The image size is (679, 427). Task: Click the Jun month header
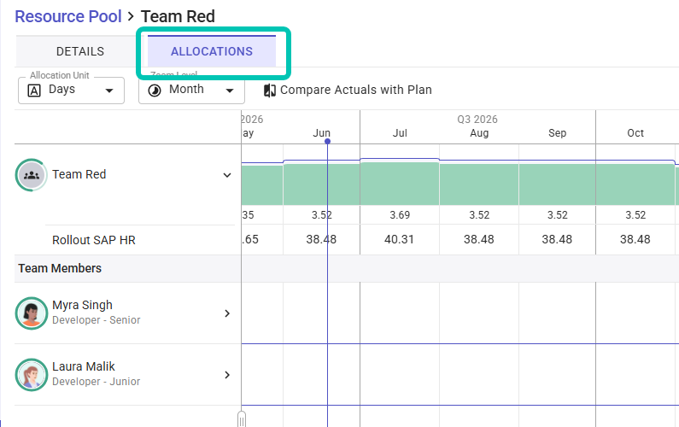pyautogui.click(x=322, y=133)
